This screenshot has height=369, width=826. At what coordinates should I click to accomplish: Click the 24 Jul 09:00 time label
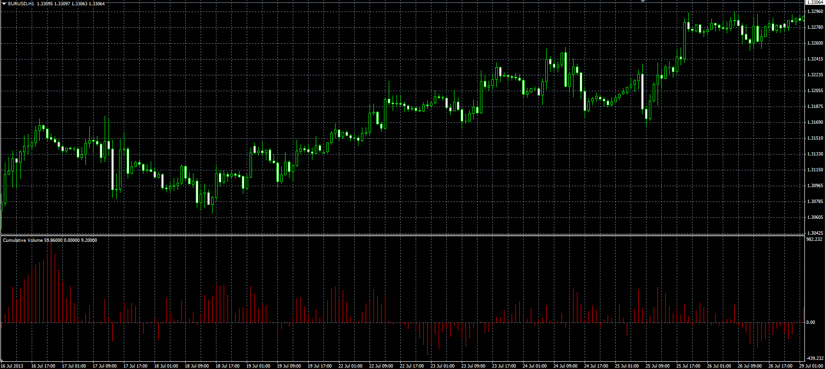coord(565,366)
